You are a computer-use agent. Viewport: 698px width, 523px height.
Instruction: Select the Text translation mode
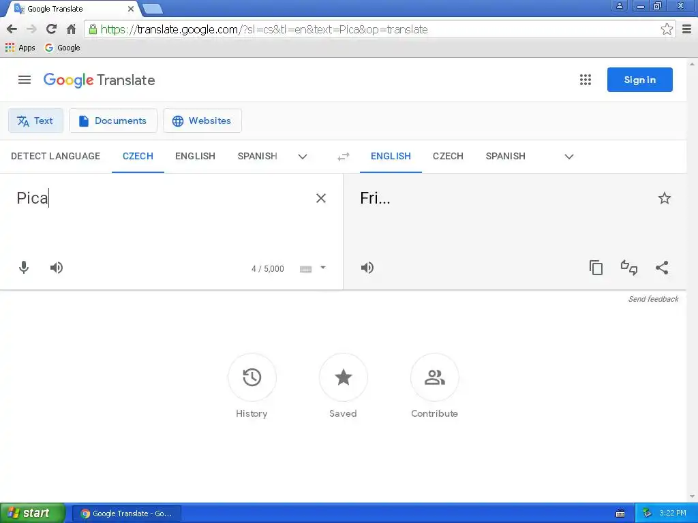(35, 121)
